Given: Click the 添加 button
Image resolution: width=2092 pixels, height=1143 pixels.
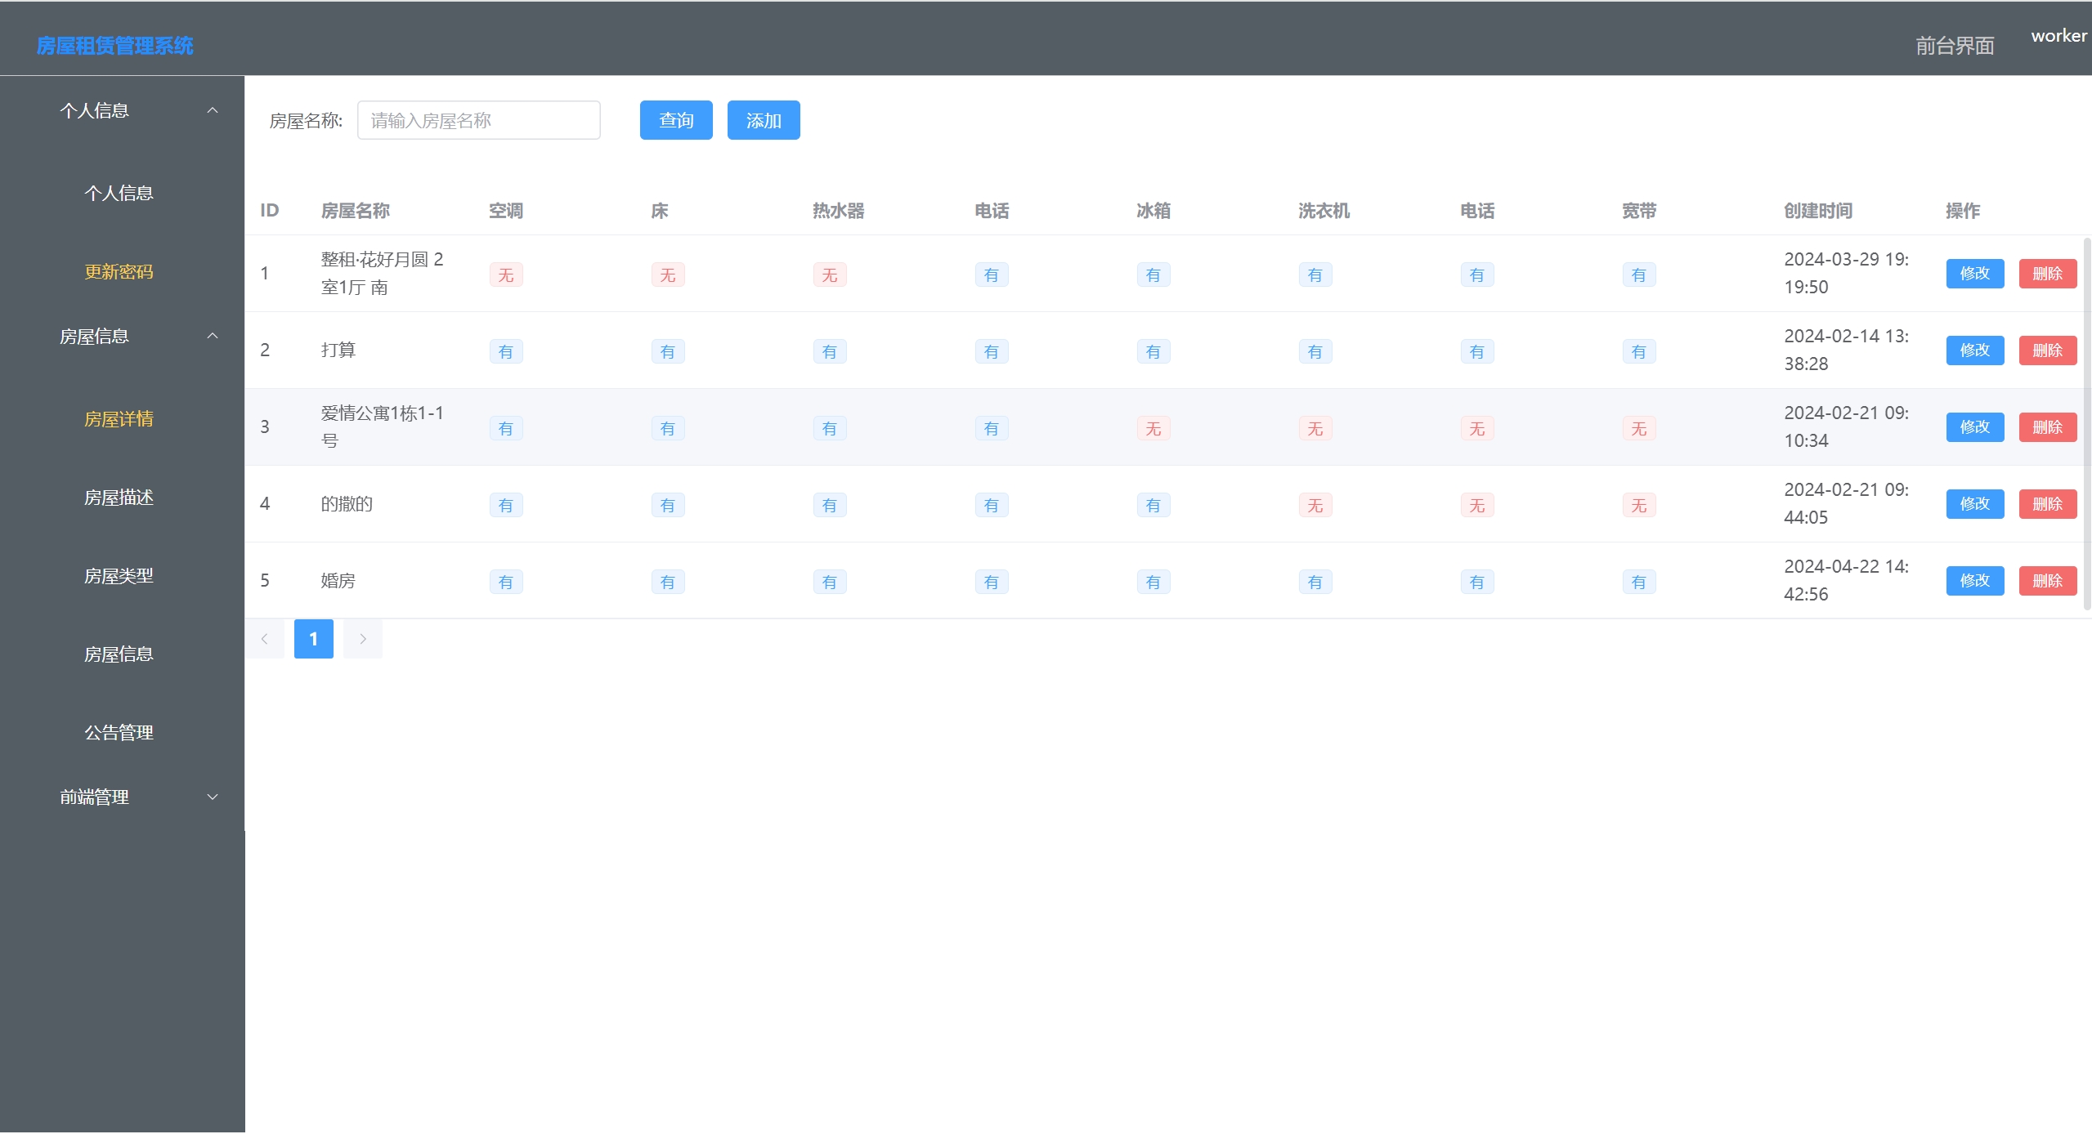Looking at the screenshot, I should pos(764,120).
